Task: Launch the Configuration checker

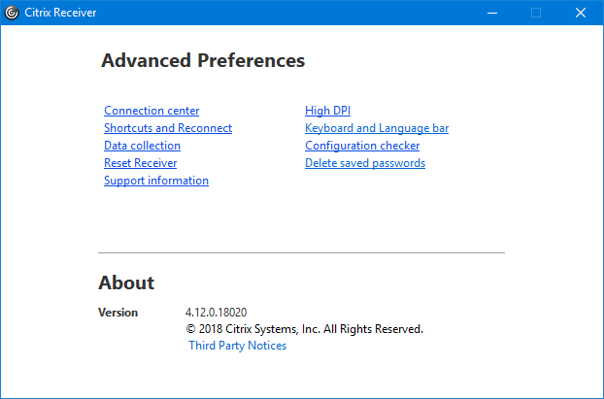Action: tap(362, 146)
